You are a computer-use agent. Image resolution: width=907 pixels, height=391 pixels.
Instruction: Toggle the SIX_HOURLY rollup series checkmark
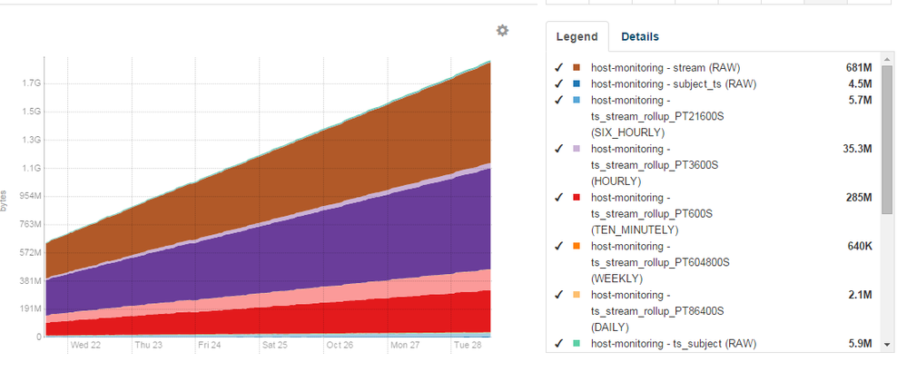[x=558, y=100]
